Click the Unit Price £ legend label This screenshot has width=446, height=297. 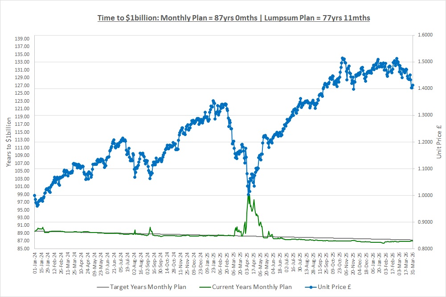coord(340,287)
